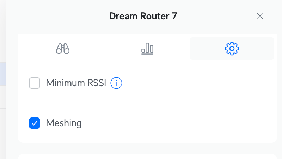Click divider line between Minimum RSSI and Meshing
Viewport: 282px width, 159px height.
[147, 103]
